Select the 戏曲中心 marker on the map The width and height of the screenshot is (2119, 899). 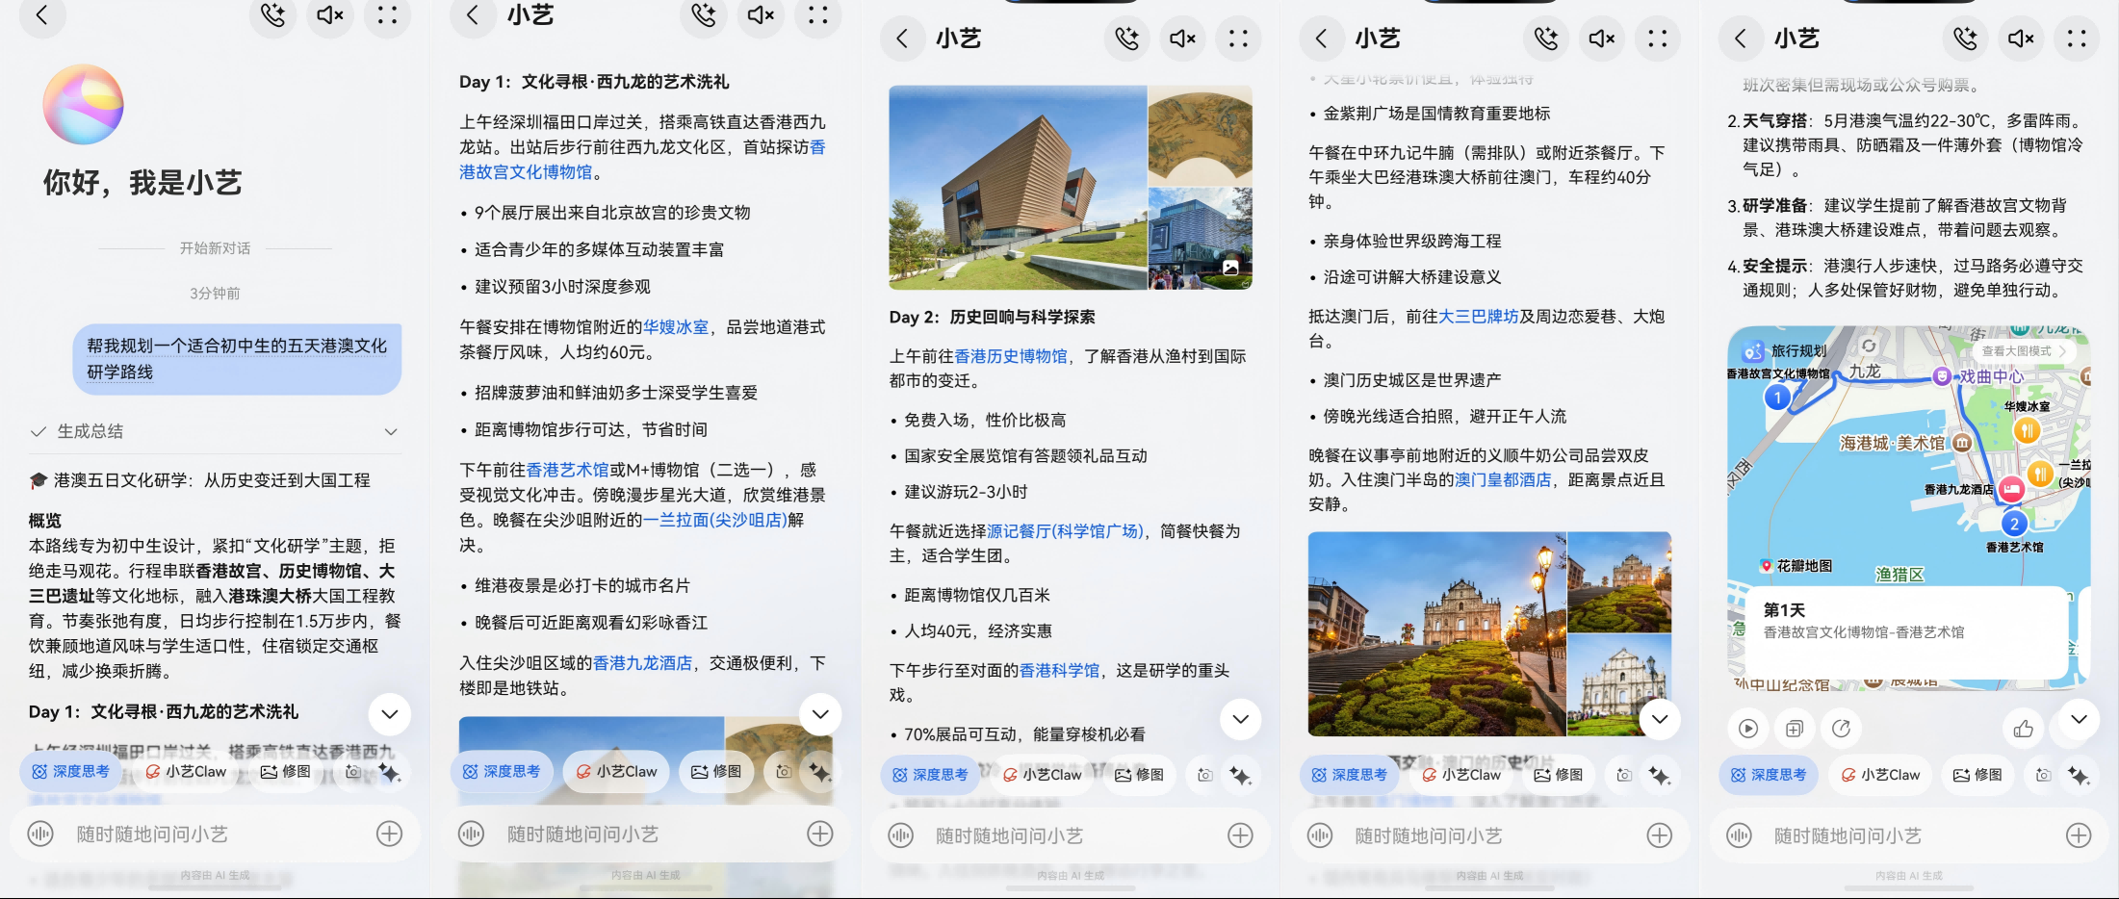pyautogui.click(x=1942, y=376)
